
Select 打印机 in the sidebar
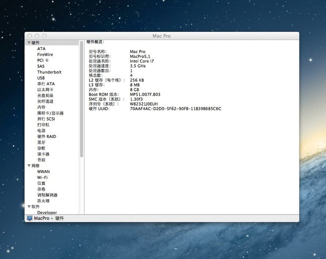tap(43, 125)
